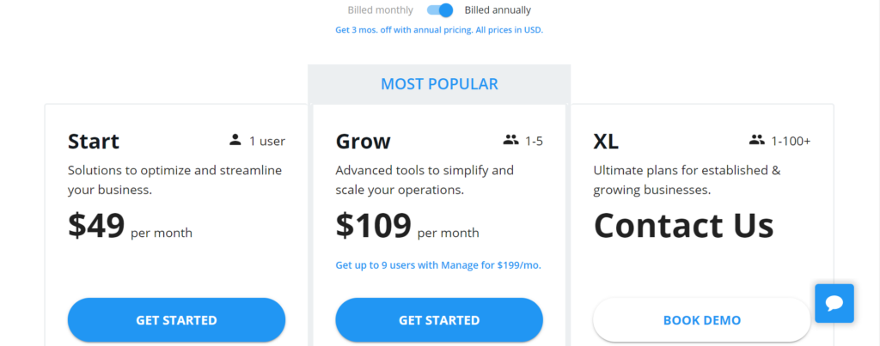880x346 pixels.
Task: Click the XL plan heading
Action: [x=606, y=142]
